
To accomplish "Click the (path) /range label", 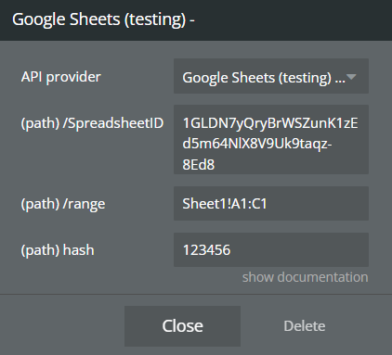I will point(63,204).
